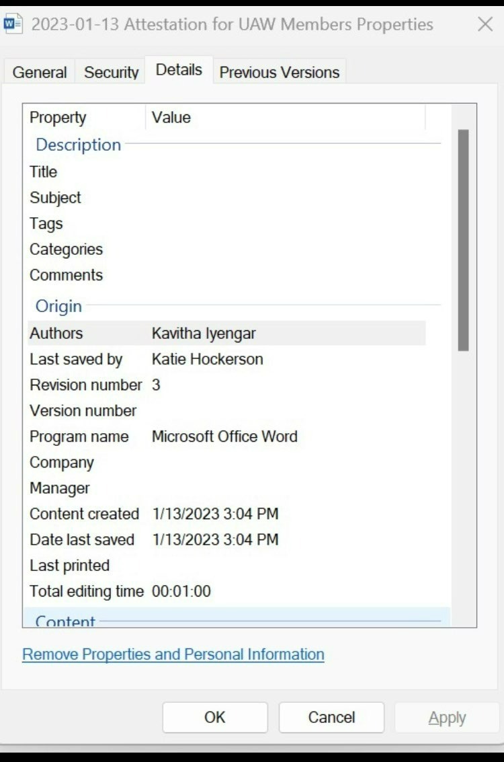Click the Microsoft Office Word value

point(224,436)
